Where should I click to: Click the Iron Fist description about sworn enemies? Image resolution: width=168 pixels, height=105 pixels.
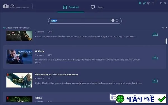(85, 36)
